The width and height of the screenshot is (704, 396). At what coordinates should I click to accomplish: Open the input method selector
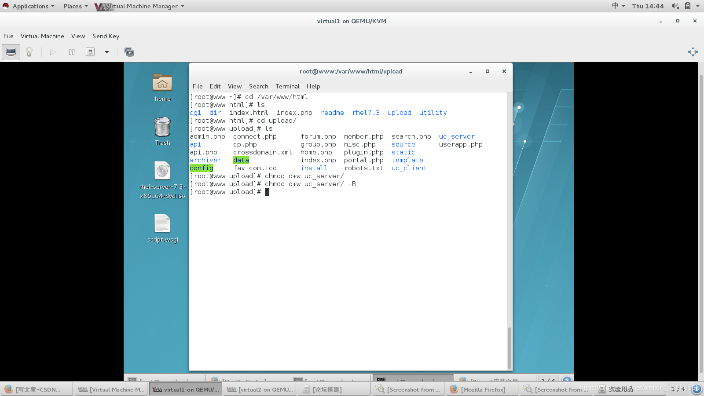pyautogui.click(x=618, y=6)
